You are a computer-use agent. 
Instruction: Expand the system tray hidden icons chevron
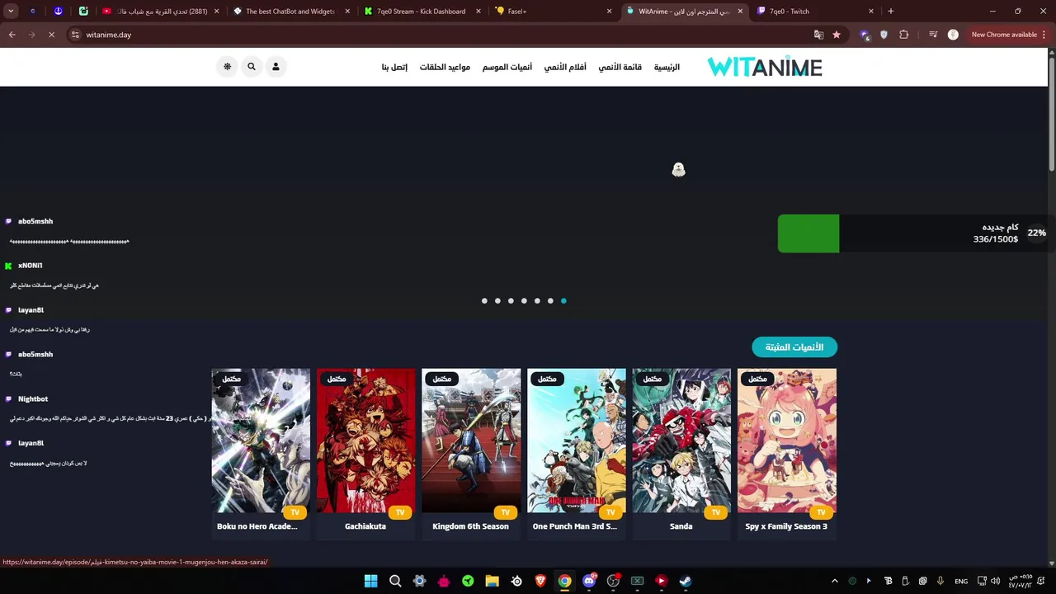835,581
